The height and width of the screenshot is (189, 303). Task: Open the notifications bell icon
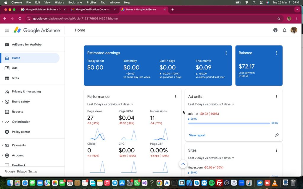[x=284, y=30]
